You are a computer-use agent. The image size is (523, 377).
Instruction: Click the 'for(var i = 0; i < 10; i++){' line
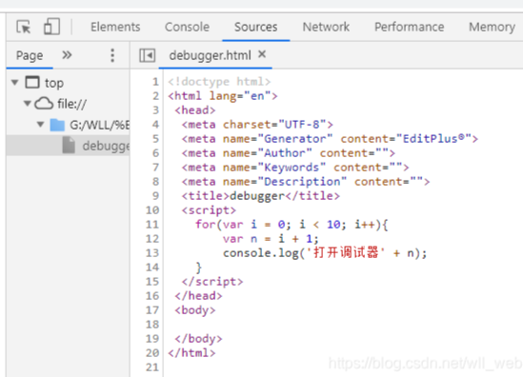click(292, 225)
